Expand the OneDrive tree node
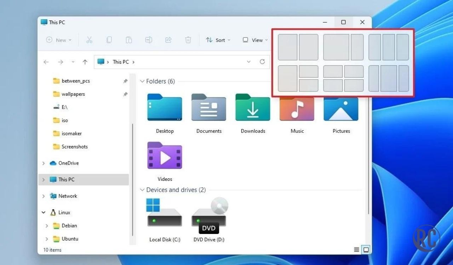Image resolution: width=453 pixels, height=265 pixels. click(x=44, y=163)
